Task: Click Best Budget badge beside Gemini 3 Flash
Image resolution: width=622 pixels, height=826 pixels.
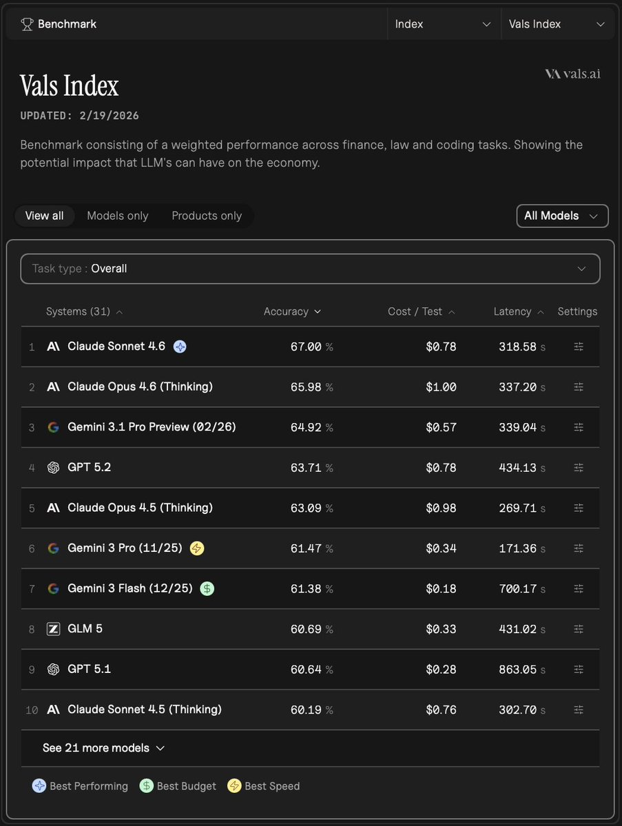Action: coord(207,588)
